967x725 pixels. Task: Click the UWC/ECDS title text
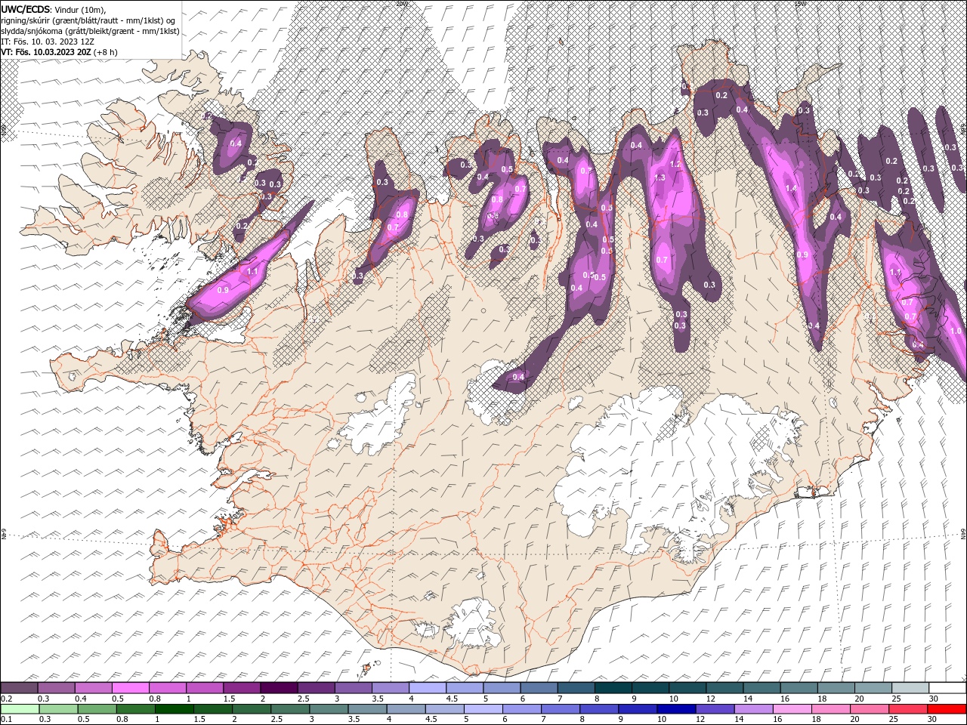coord(26,9)
